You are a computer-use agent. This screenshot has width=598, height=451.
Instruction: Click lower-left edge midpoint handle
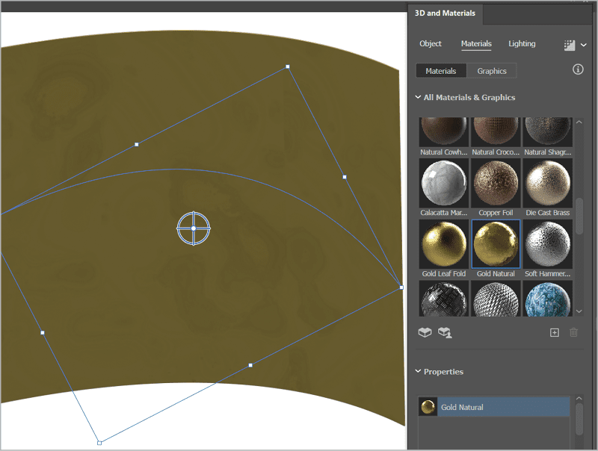(43, 332)
